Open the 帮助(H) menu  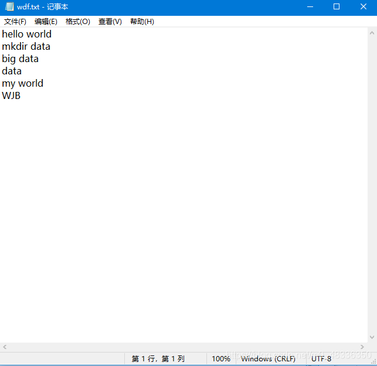142,22
